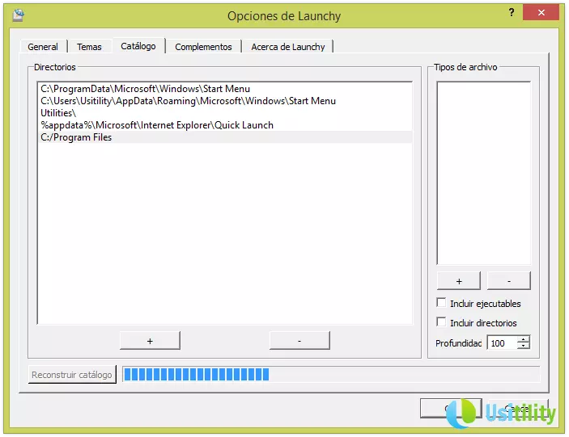Open the Complementos tab
The image size is (569, 437).
[203, 47]
